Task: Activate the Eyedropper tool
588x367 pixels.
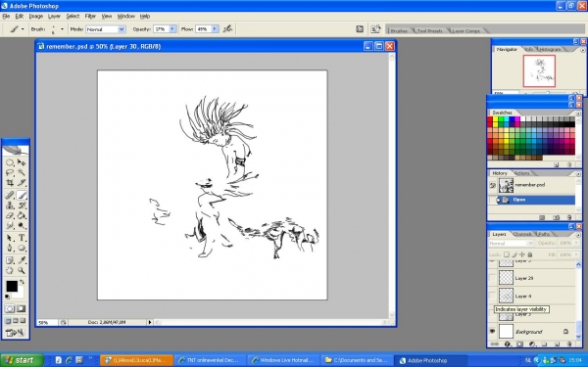Action: coord(22,260)
